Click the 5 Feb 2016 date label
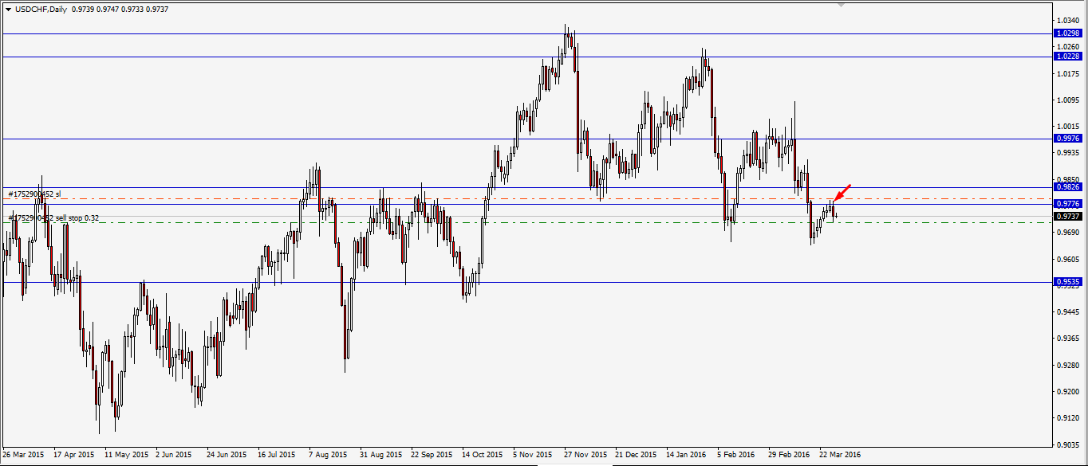Viewport: 1088px width, 466px height. [736, 455]
